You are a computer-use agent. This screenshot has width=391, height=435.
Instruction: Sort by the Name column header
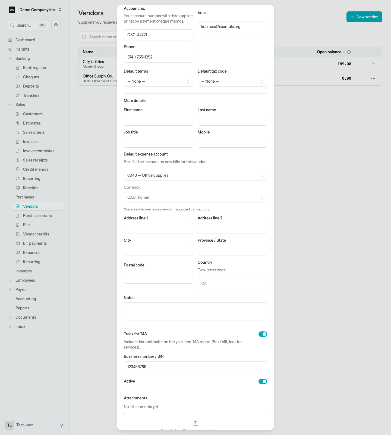click(x=90, y=52)
